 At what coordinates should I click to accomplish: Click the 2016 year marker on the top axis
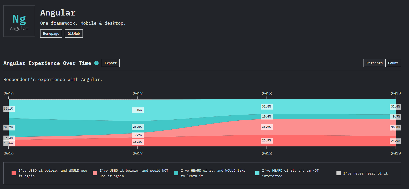click(x=8, y=93)
